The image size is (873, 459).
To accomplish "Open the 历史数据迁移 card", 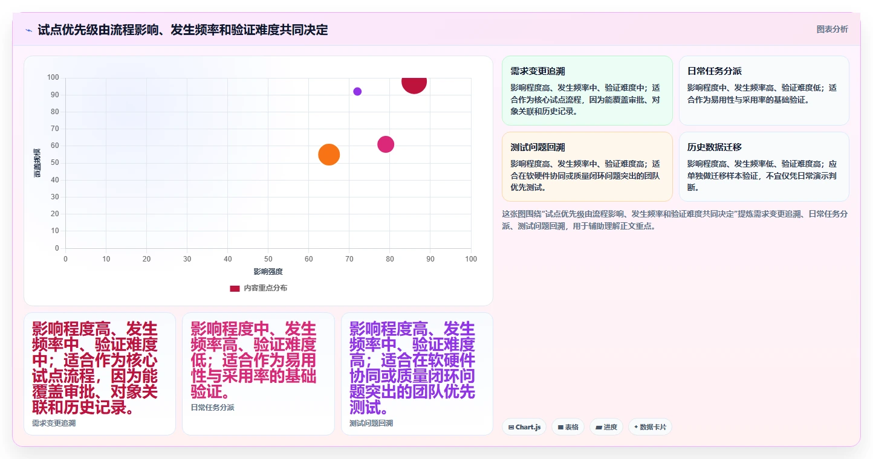I will 764,167.
